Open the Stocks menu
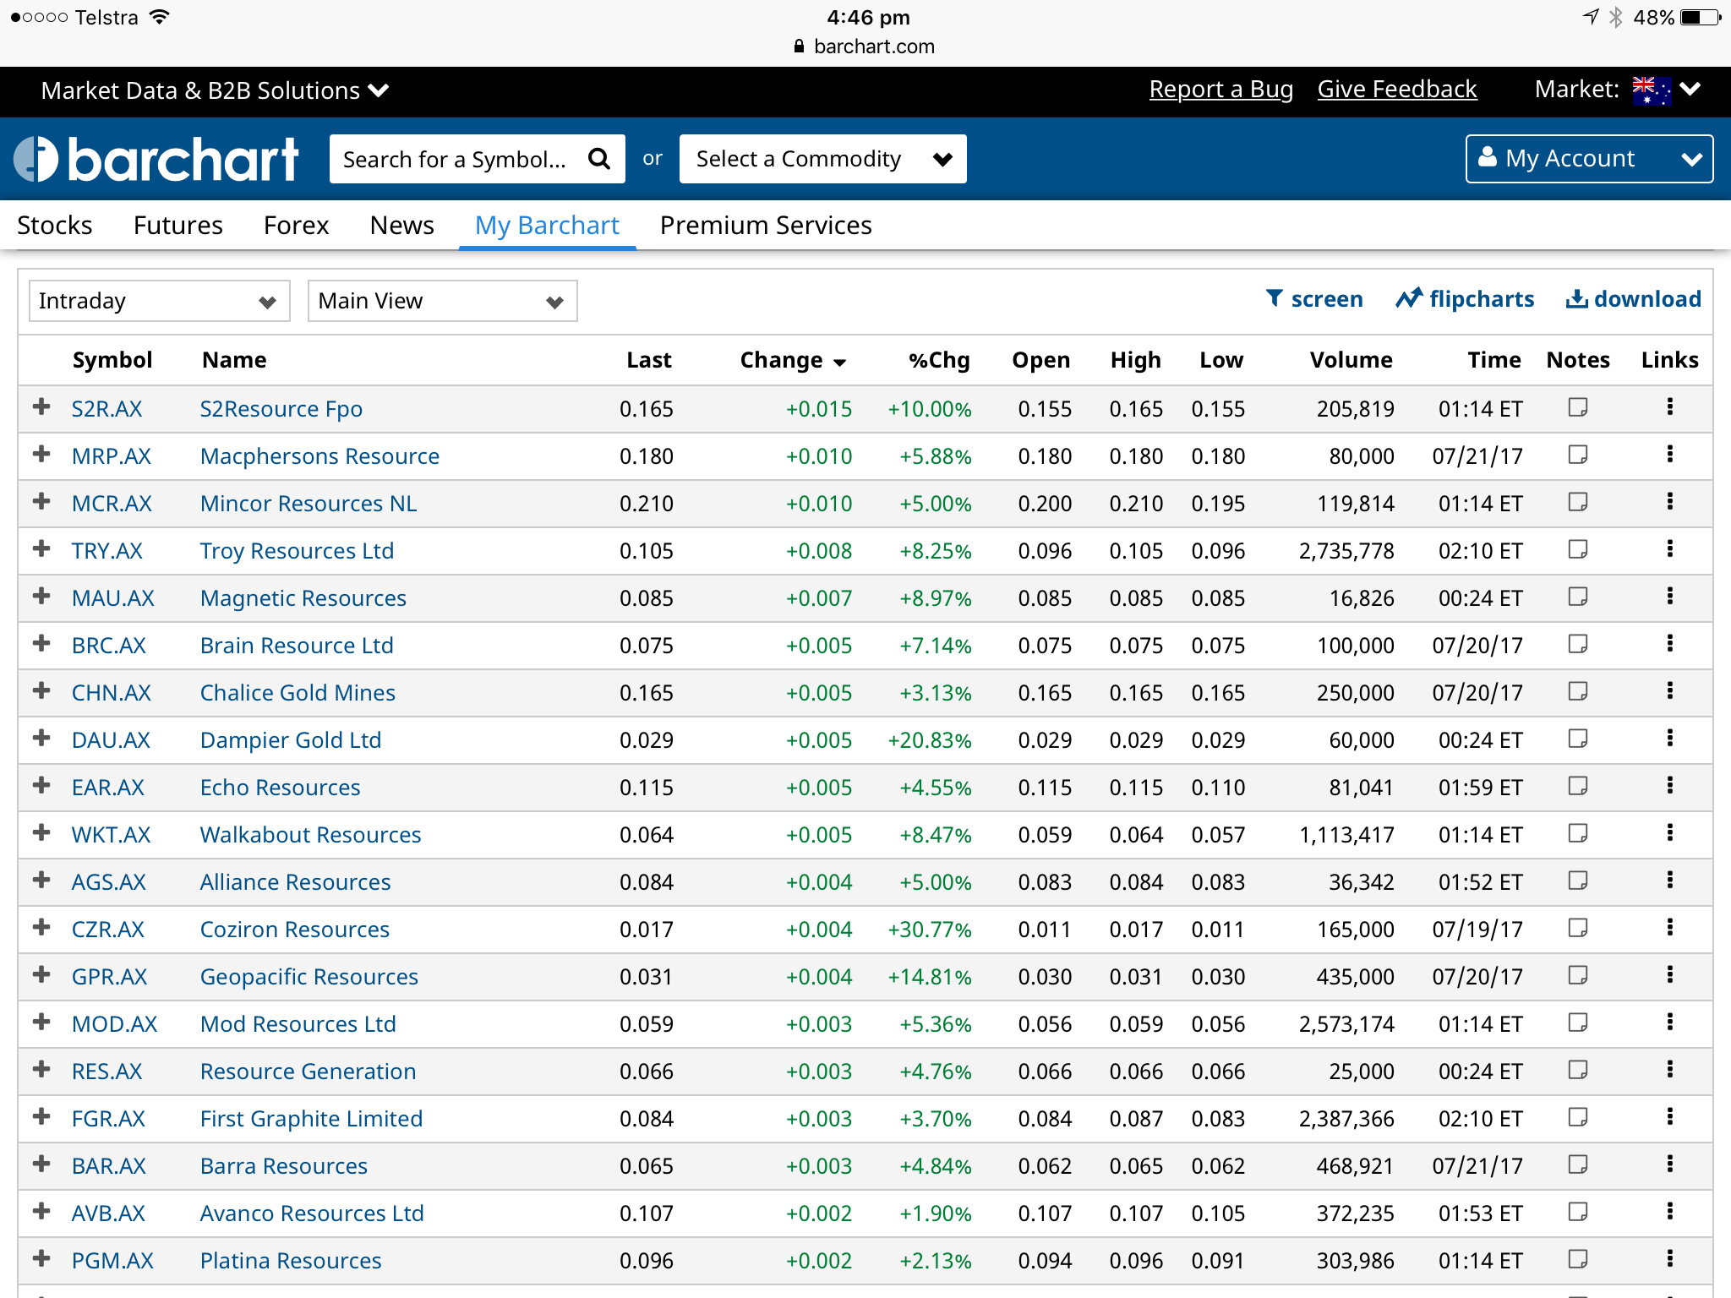This screenshot has height=1298, width=1731. point(55,226)
